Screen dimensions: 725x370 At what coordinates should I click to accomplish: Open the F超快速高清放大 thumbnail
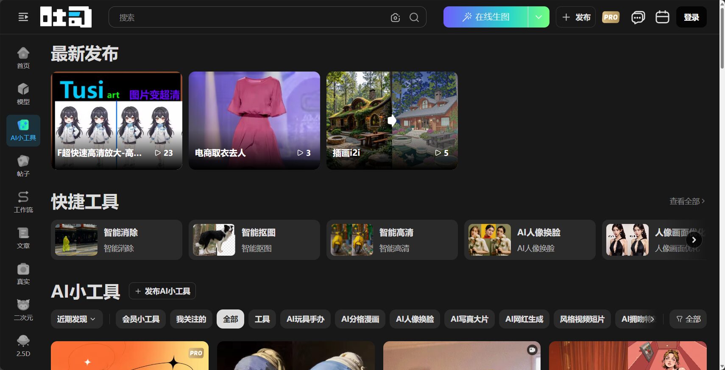coord(117,121)
